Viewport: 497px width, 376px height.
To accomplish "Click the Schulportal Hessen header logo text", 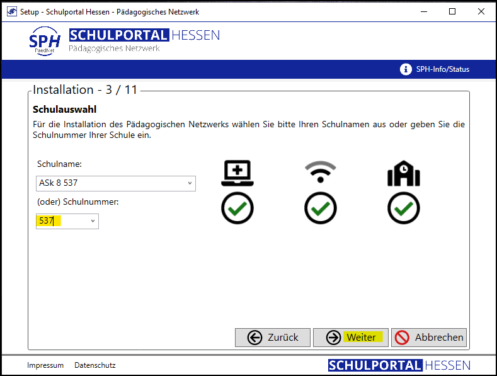I will coord(144,35).
